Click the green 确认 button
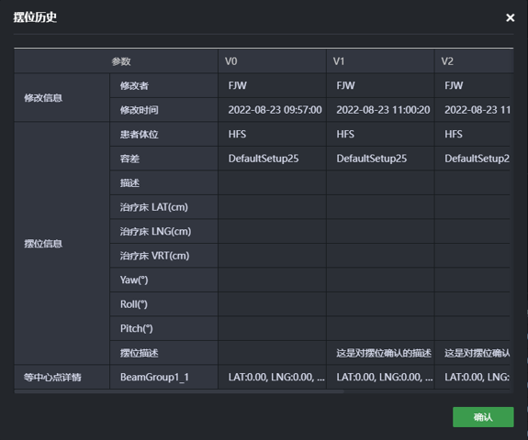The image size is (528, 440). (x=483, y=417)
